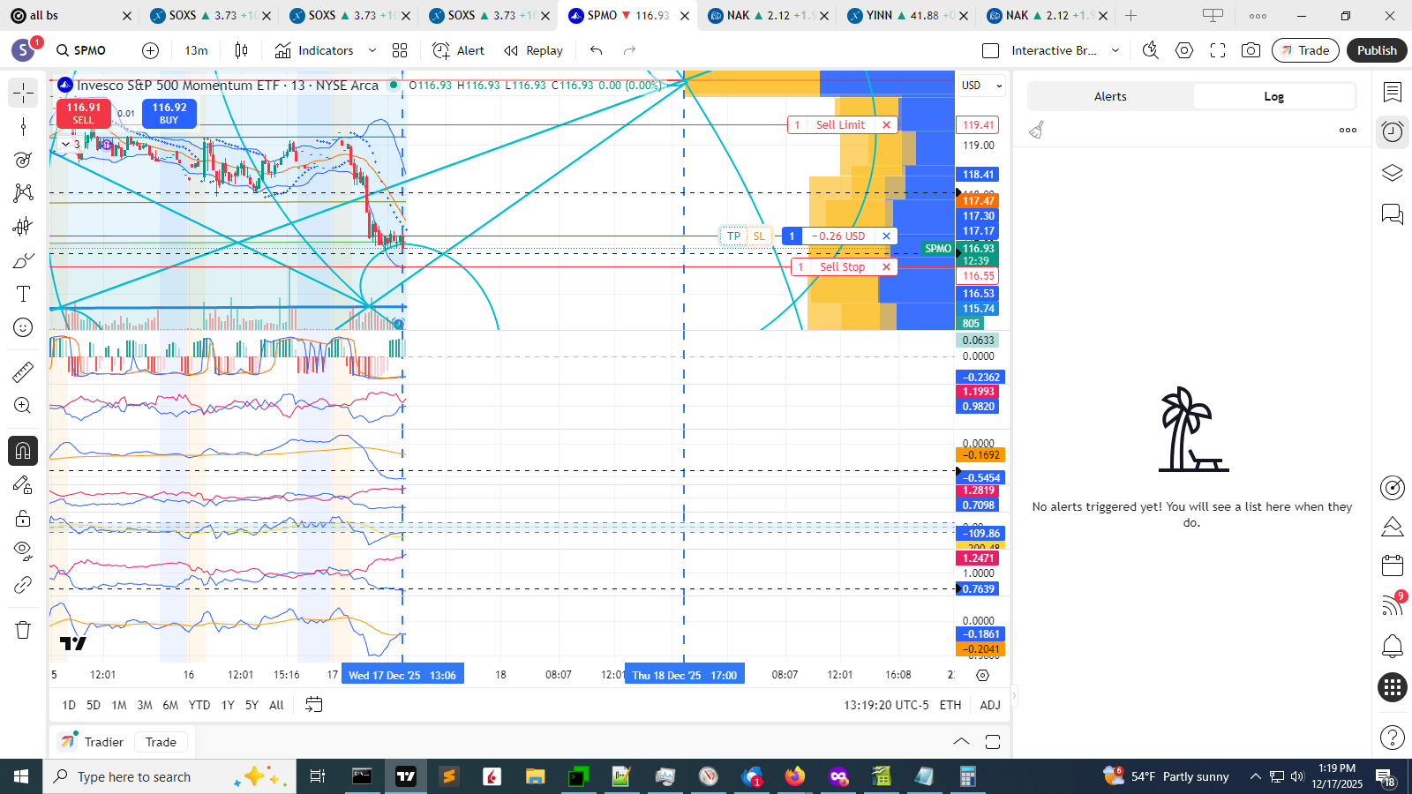Image resolution: width=1412 pixels, height=794 pixels.
Task: Maximize the trading panel
Action: [x=993, y=742]
